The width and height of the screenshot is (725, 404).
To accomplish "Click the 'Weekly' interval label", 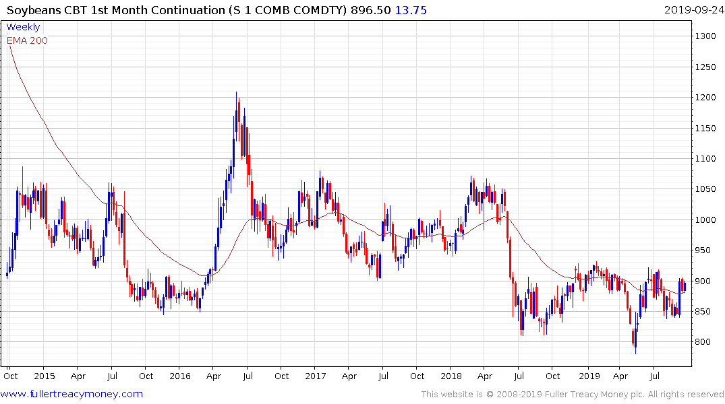I will (23, 27).
